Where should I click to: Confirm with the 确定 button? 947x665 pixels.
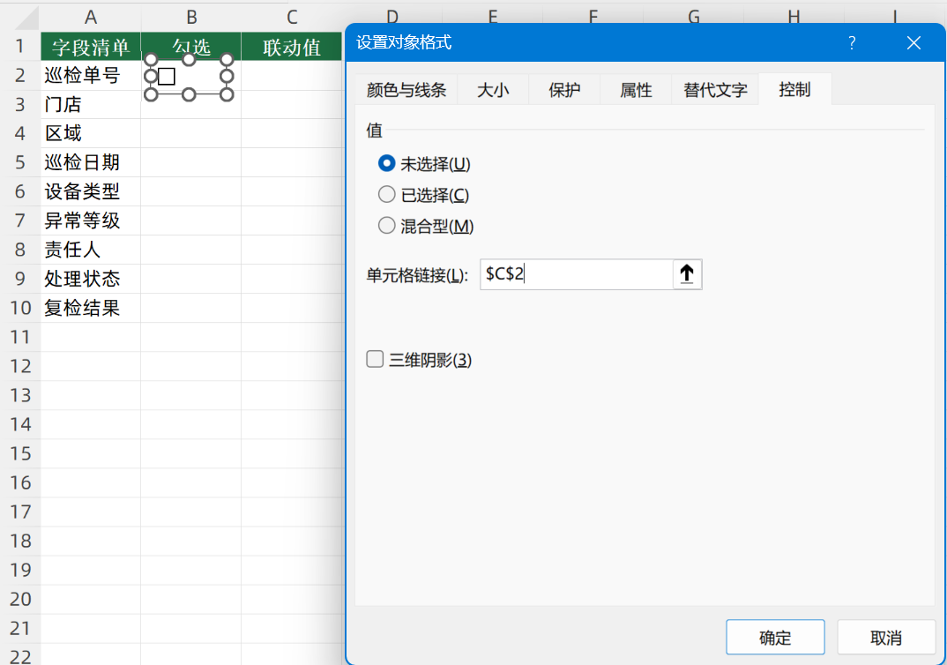(x=775, y=637)
